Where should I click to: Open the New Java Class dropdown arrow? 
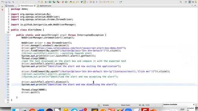pyautogui.click(x=68, y=2)
